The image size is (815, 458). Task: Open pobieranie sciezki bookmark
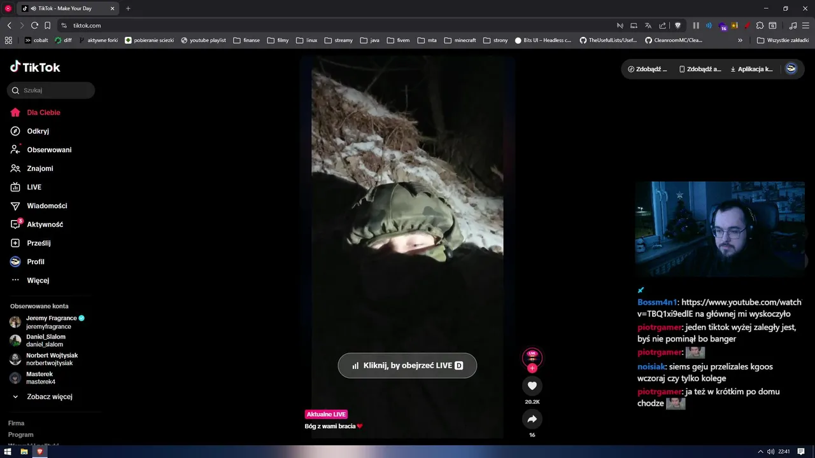(x=150, y=40)
